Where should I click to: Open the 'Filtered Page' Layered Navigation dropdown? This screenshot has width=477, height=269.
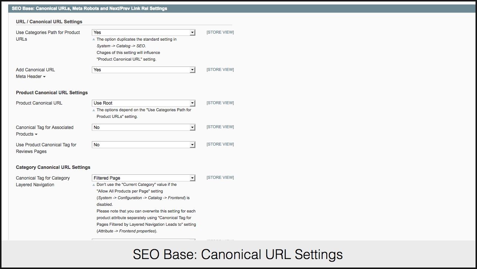[x=143, y=178]
